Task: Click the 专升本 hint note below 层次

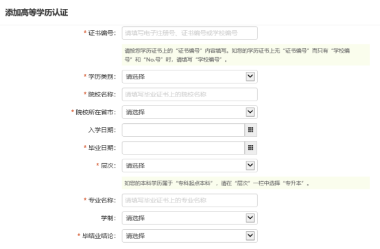Action: (246, 183)
